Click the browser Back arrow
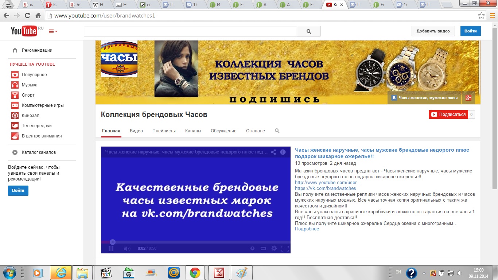The width and height of the screenshot is (498, 280). [6, 16]
